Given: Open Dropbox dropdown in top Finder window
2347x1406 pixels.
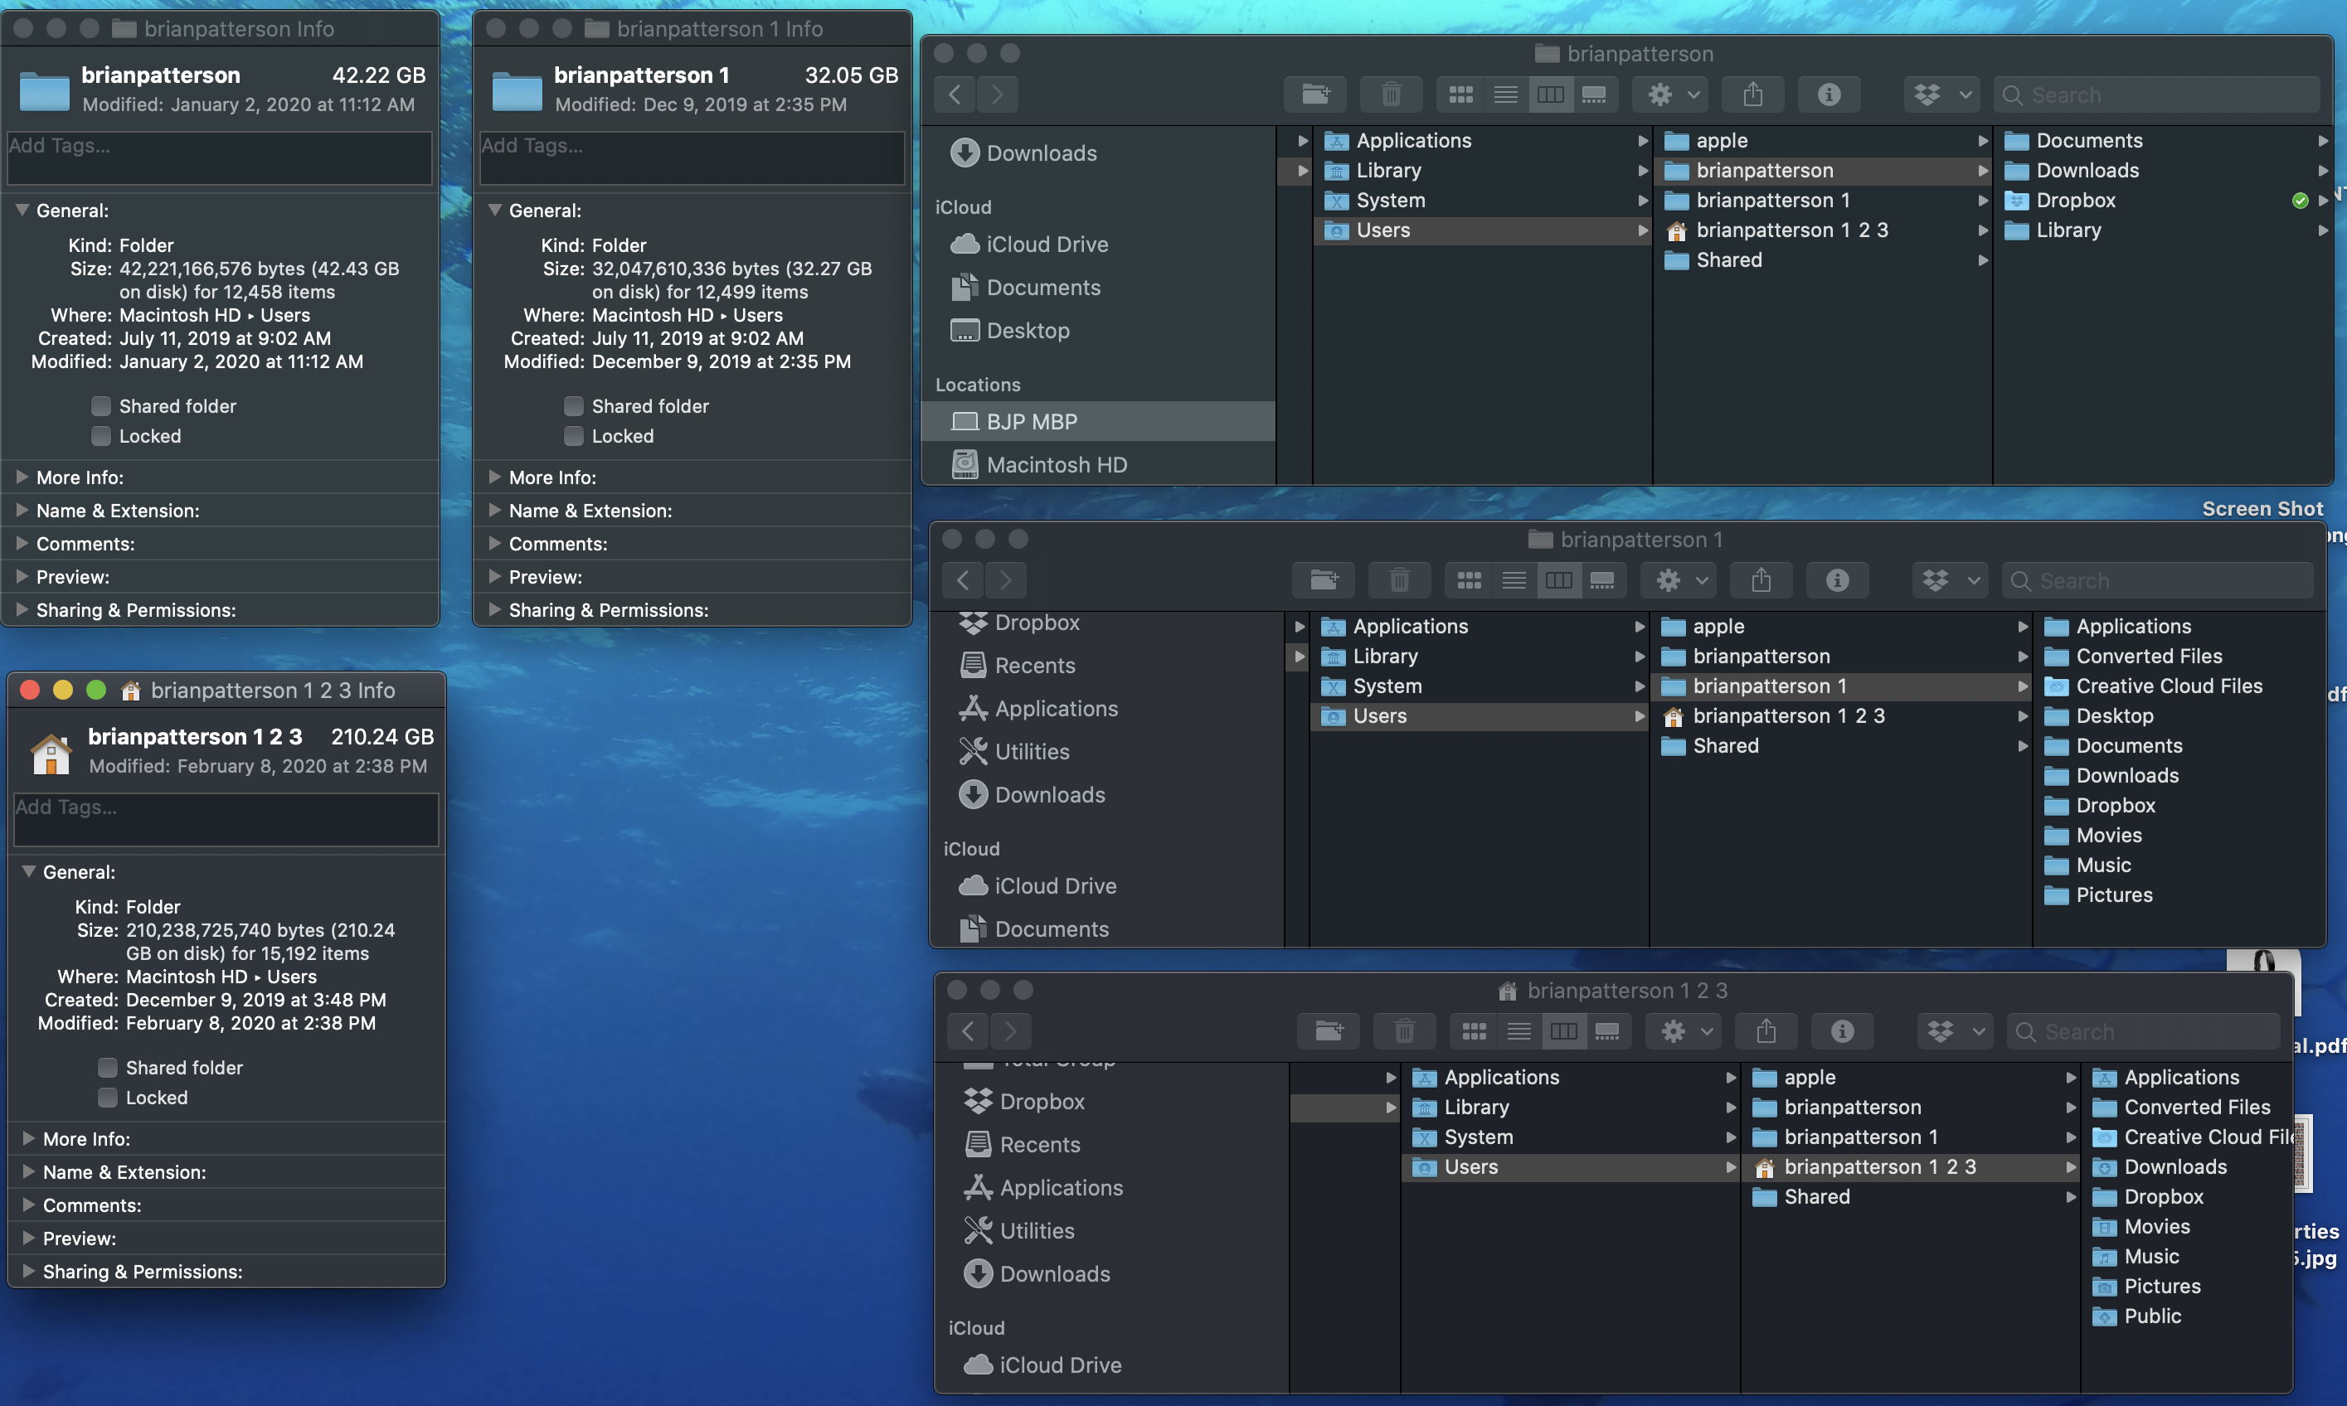Looking at the screenshot, I should [x=1941, y=95].
